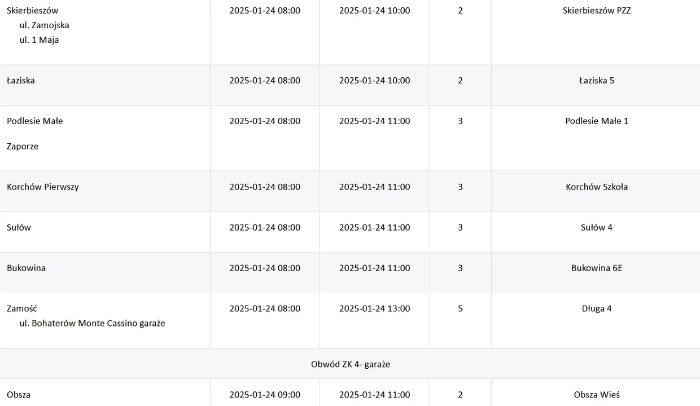Select the Zaporze location entry
Viewport: 700px width, 406px height.
[23, 147]
